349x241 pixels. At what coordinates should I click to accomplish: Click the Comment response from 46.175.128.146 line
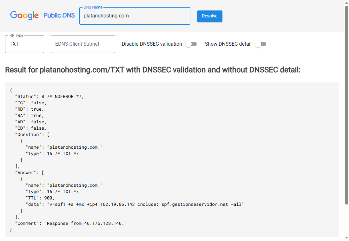71,223
